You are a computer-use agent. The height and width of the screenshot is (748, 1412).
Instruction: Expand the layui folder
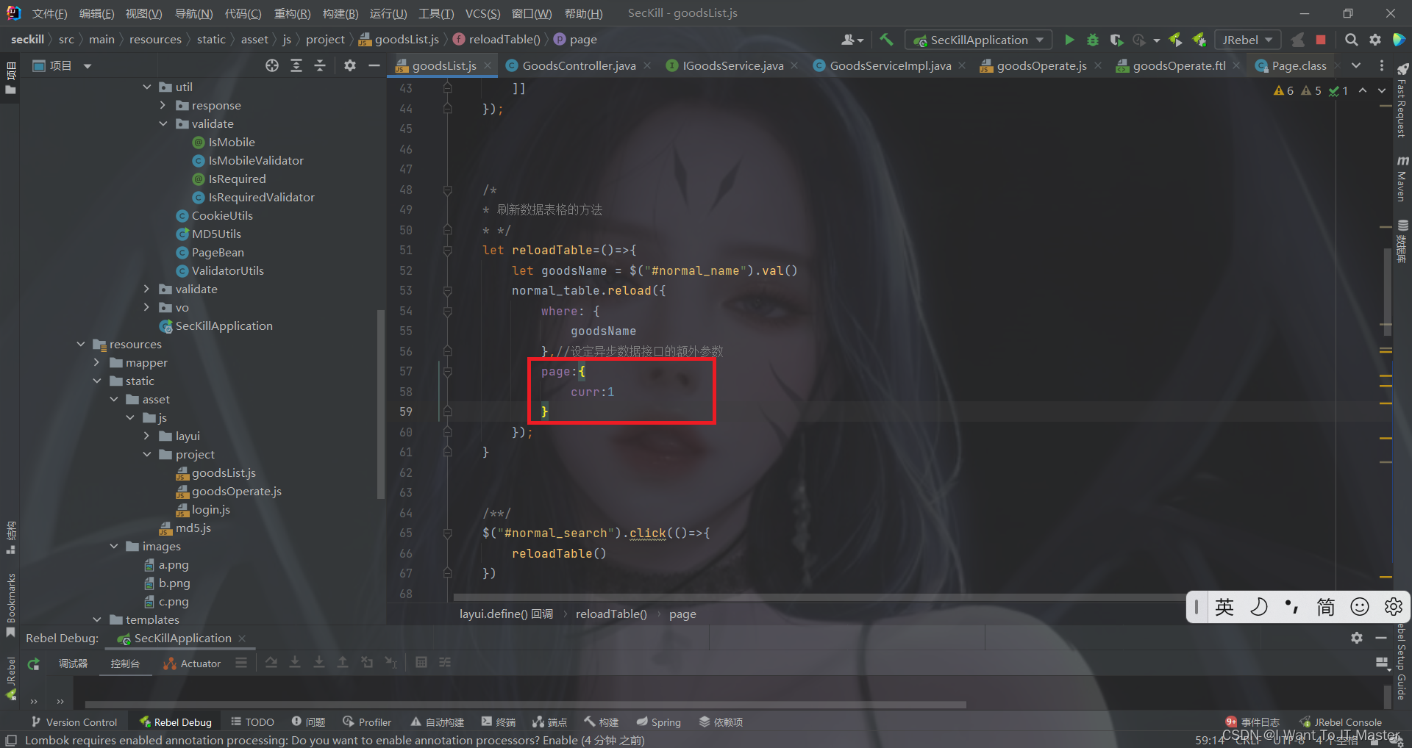tap(146, 436)
